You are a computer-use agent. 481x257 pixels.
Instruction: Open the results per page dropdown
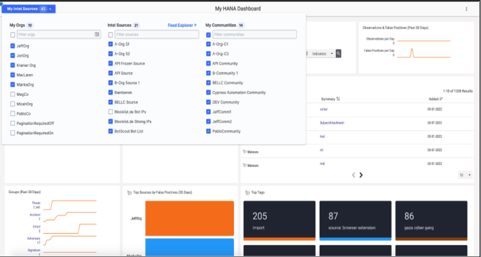[x=466, y=175]
